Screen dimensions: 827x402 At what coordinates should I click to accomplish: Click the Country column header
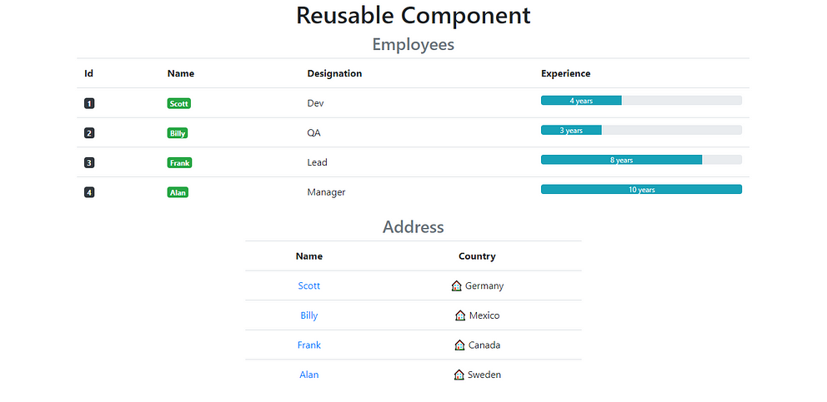tap(477, 256)
